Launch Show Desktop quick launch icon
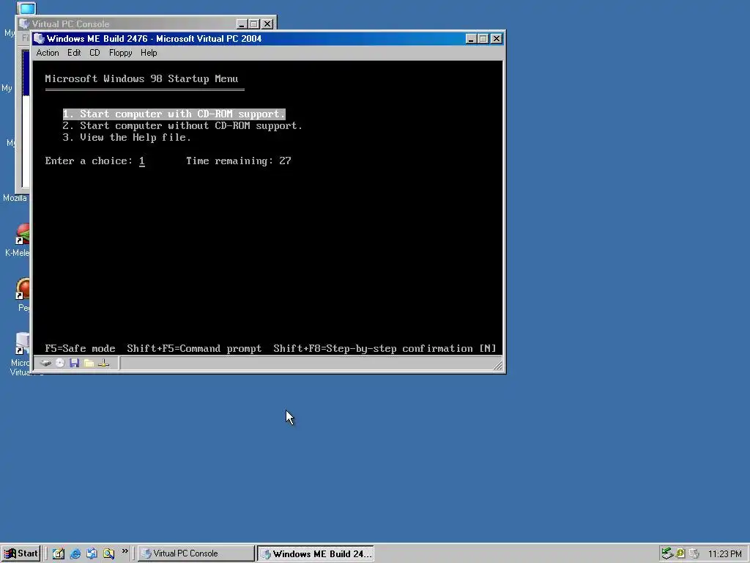This screenshot has width=750, height=563. pyautogui.click(x=59, y=553)
